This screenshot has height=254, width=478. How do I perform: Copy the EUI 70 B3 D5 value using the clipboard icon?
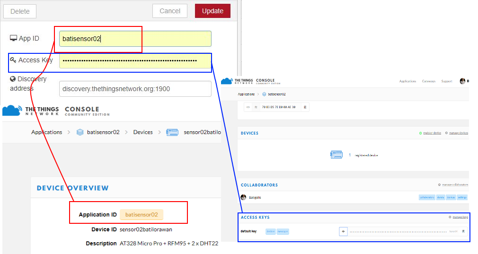tap(305, 107)
